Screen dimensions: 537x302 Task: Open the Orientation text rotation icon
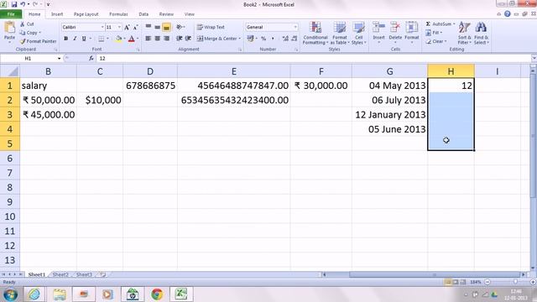180,27
